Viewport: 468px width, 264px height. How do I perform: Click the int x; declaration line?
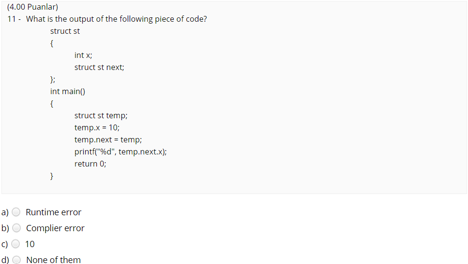click(83, 56)
